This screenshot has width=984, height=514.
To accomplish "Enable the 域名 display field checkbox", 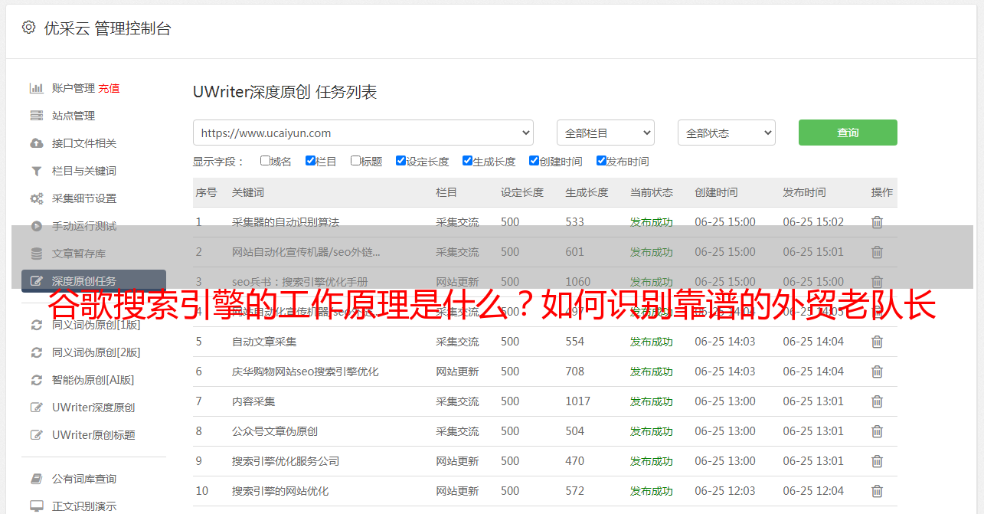I will (265, 161).
